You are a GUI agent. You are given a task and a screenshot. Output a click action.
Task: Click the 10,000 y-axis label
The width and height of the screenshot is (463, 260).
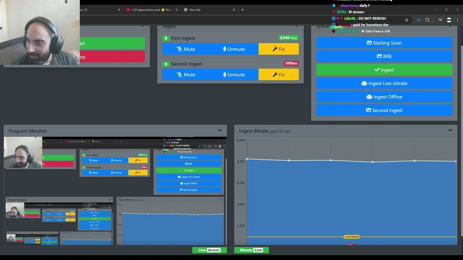tap(240, 140)
